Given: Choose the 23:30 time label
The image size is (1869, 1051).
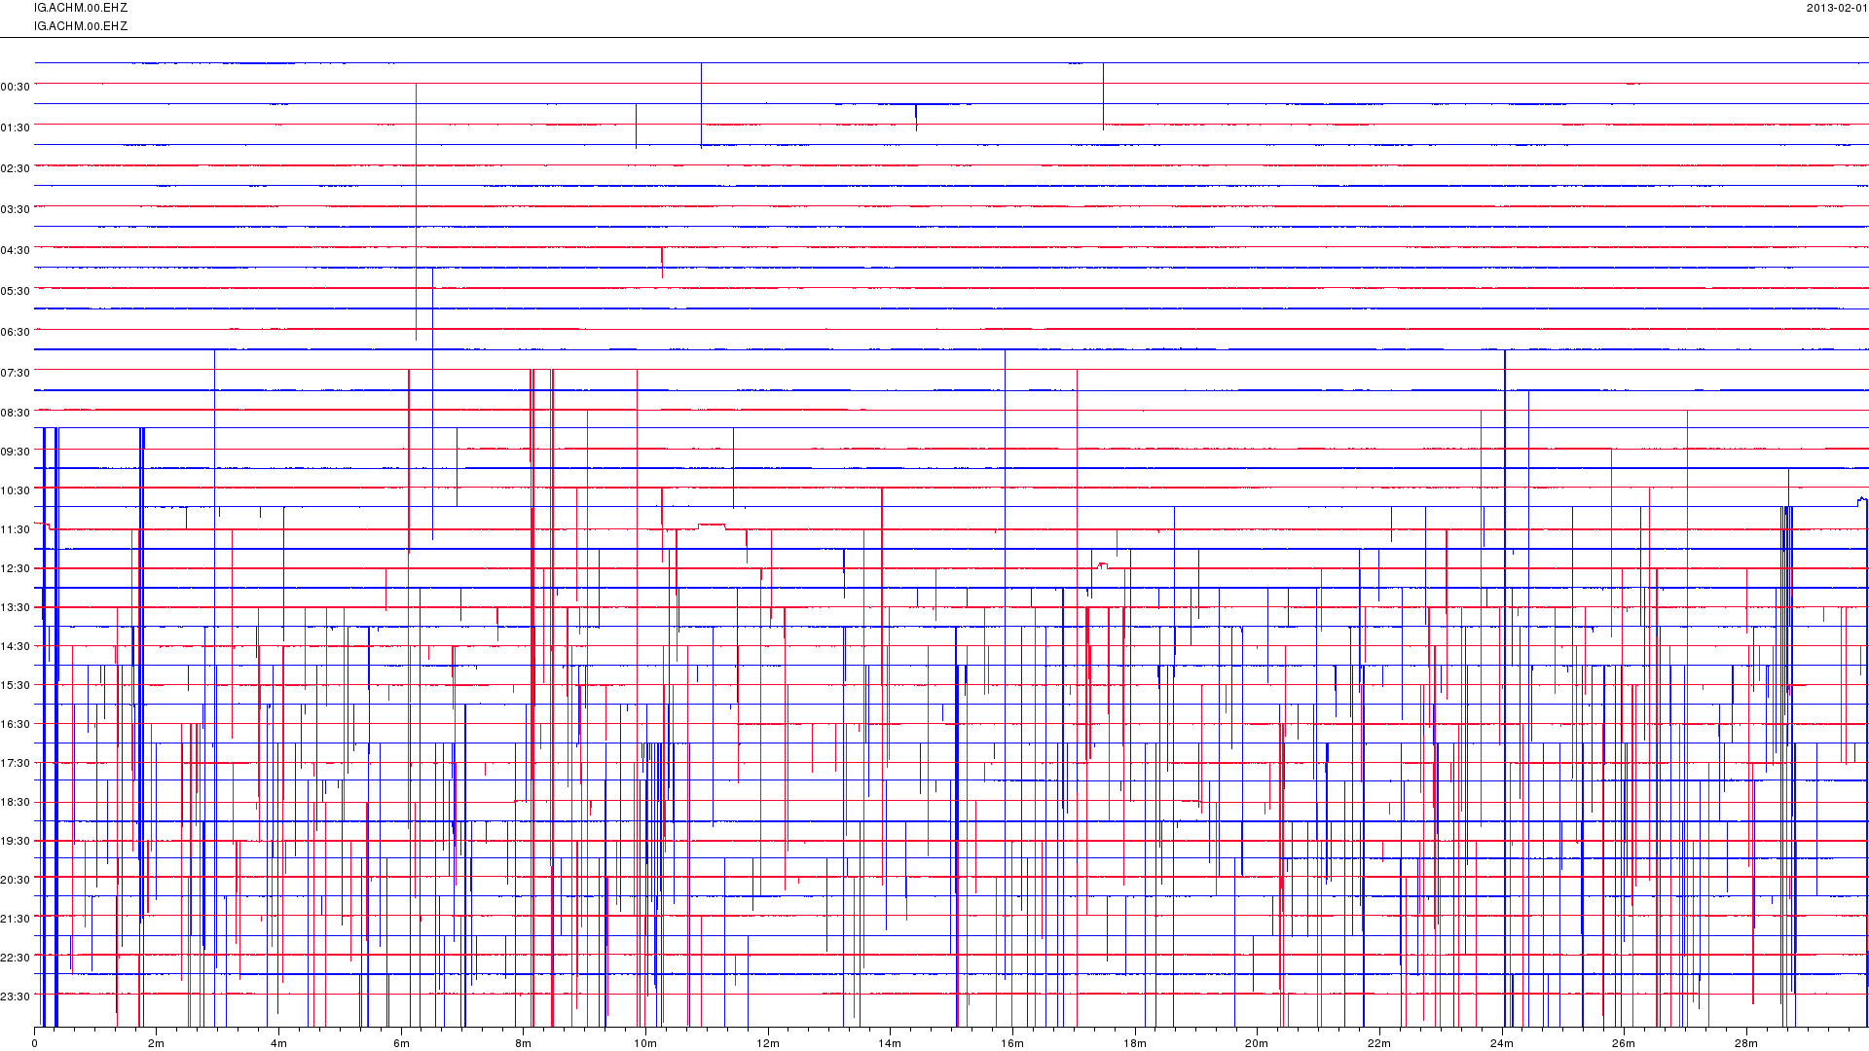Looking at the screenshot, I should [16, 997].
